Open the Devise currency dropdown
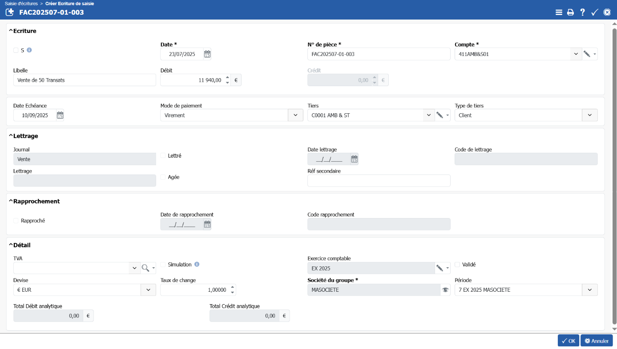The width and height of the screenshot is (617, 349). [x=148, y=290]
